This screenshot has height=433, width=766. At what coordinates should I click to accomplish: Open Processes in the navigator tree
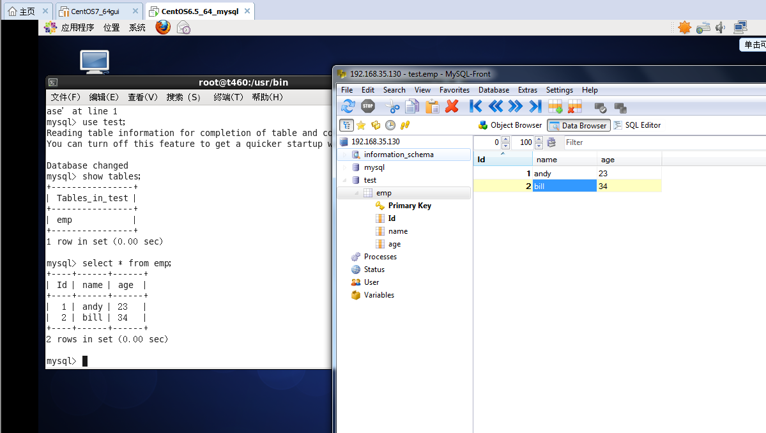[x=380, y=256]
